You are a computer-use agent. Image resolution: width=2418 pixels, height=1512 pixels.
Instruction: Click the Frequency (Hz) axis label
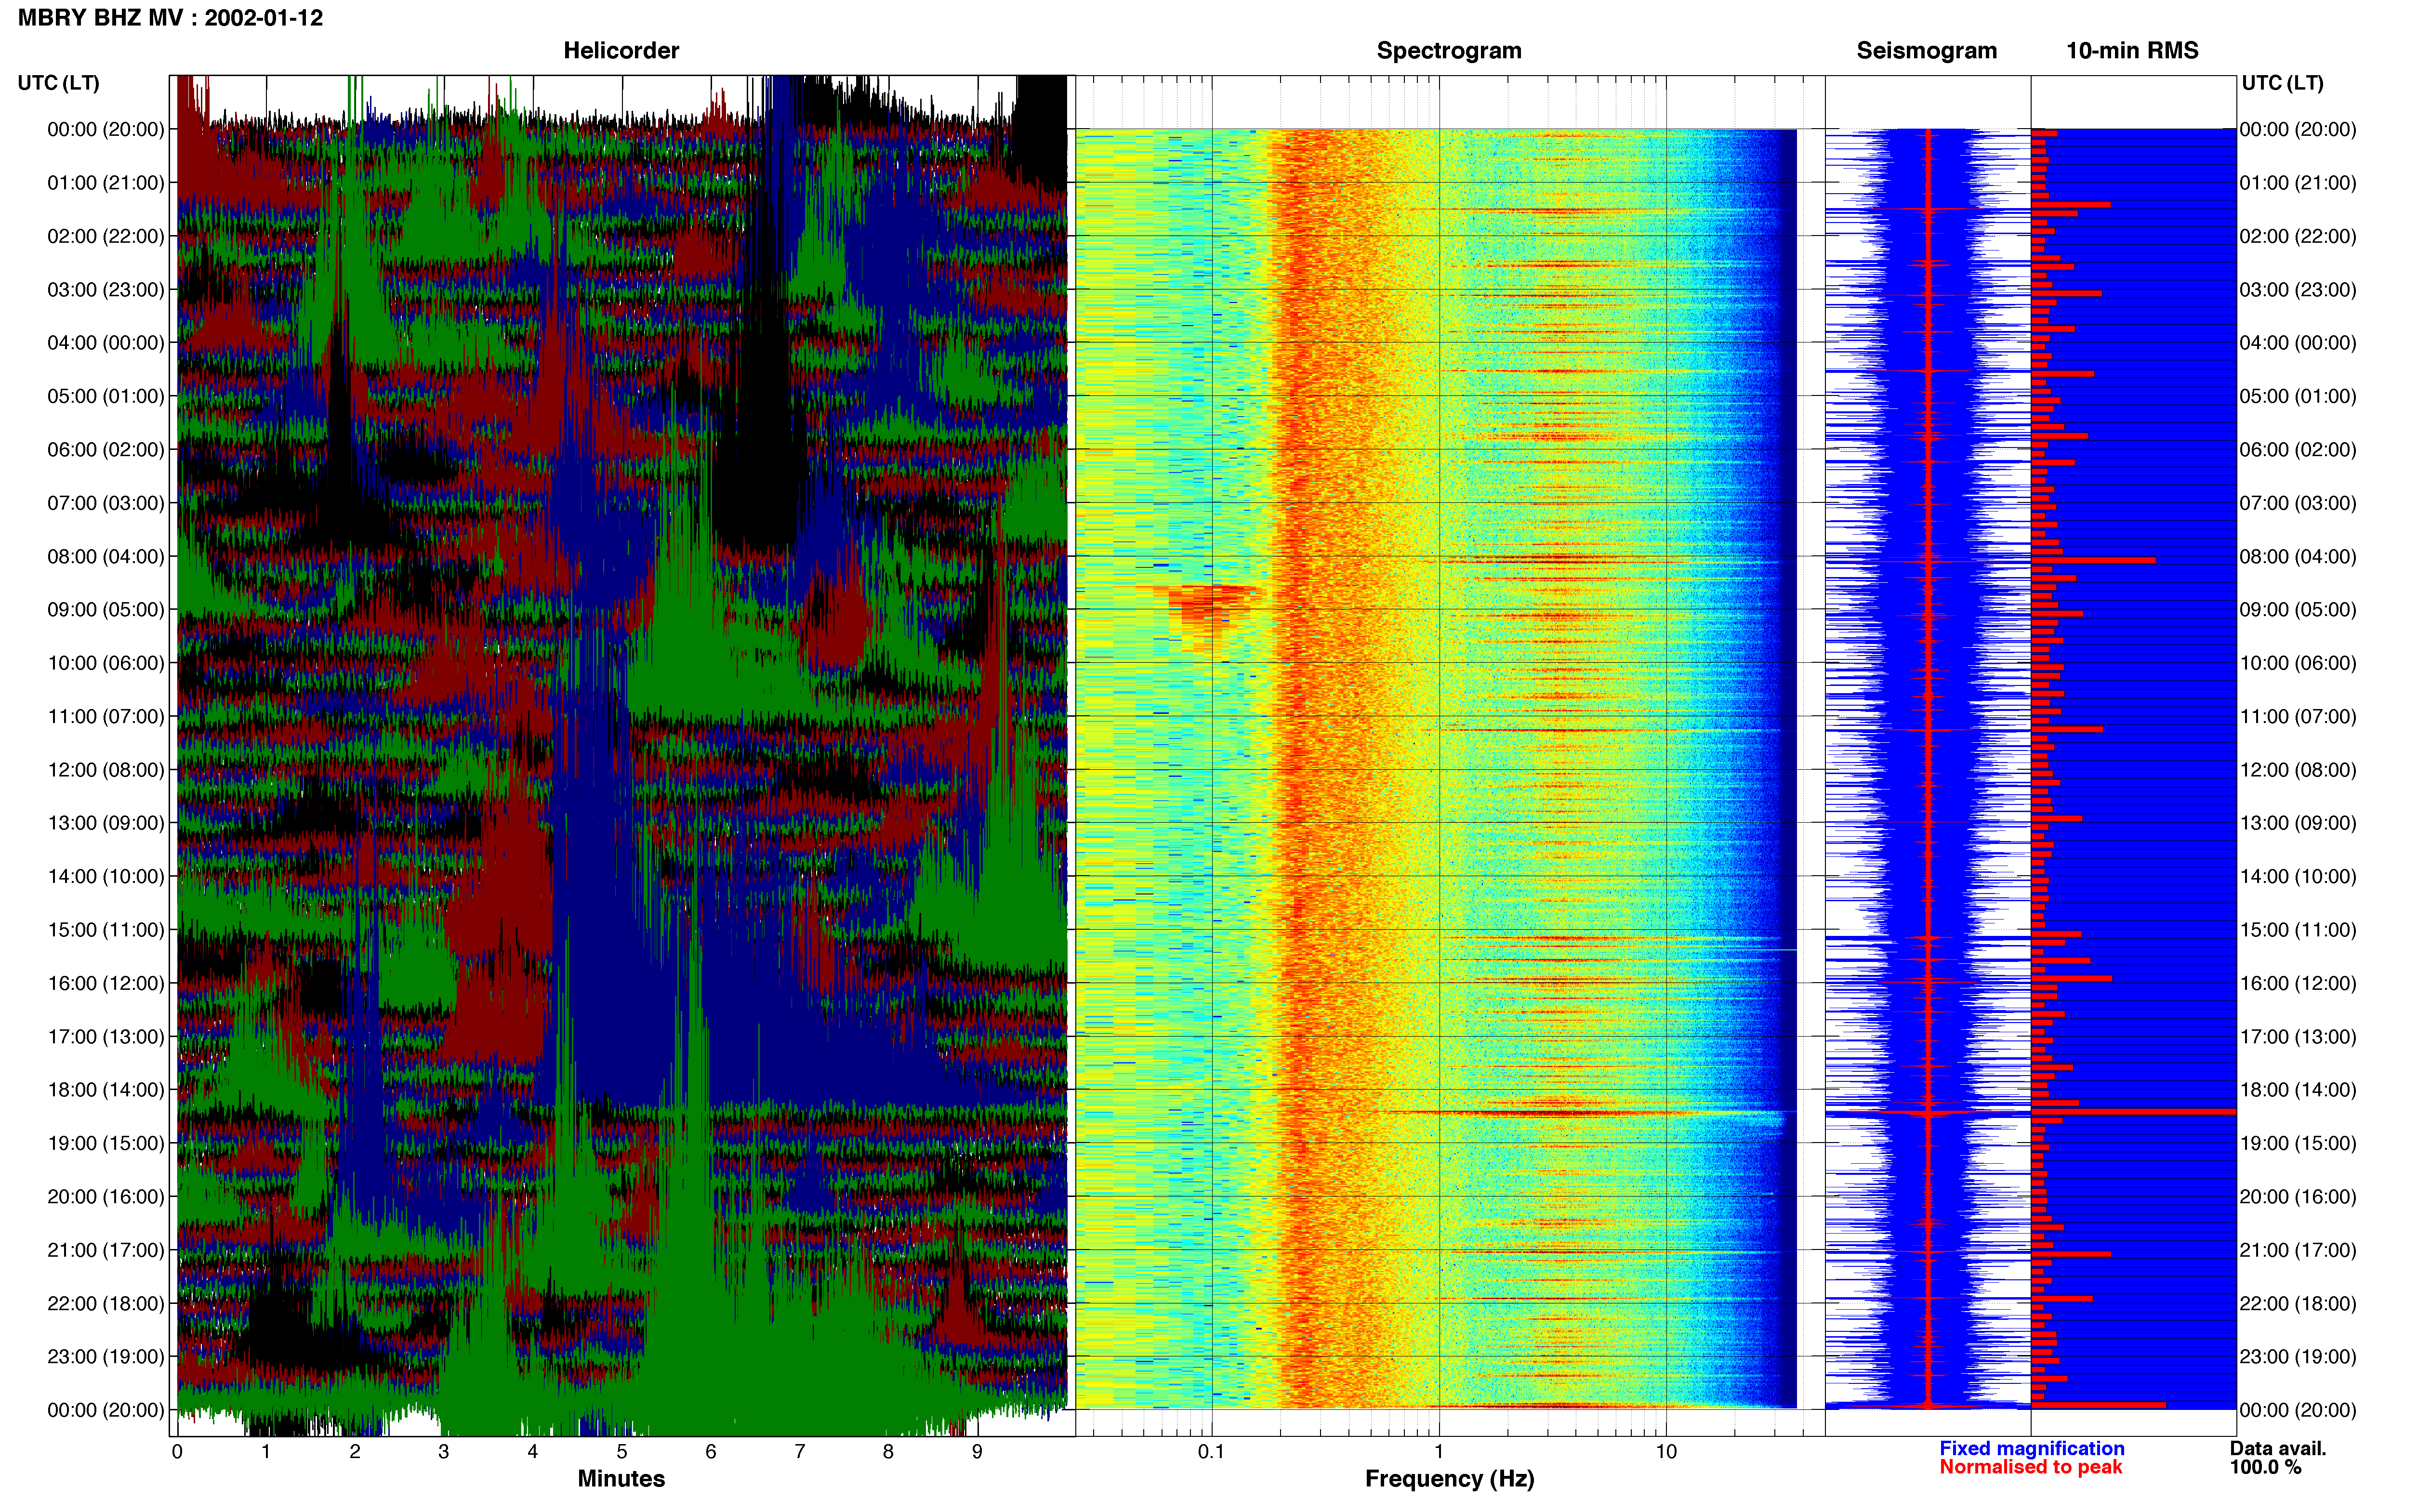(x=1449, y=1478)
